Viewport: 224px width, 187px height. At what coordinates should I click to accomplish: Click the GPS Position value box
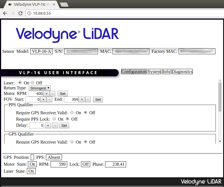point(32,157)
